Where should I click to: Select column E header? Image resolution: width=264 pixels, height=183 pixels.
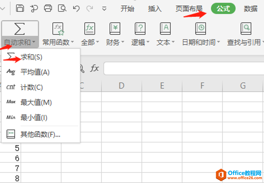162,86
